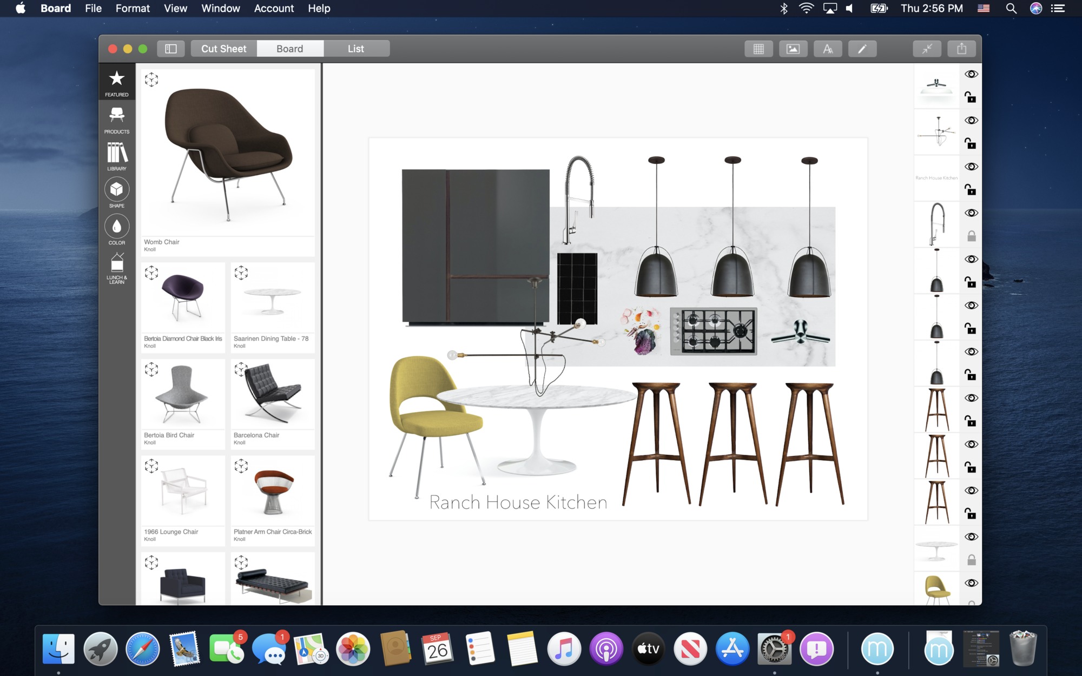Screen dimensions: 1082x676
Task: Toggle the left sidebar panel
Action: click(x=171, y=48)
